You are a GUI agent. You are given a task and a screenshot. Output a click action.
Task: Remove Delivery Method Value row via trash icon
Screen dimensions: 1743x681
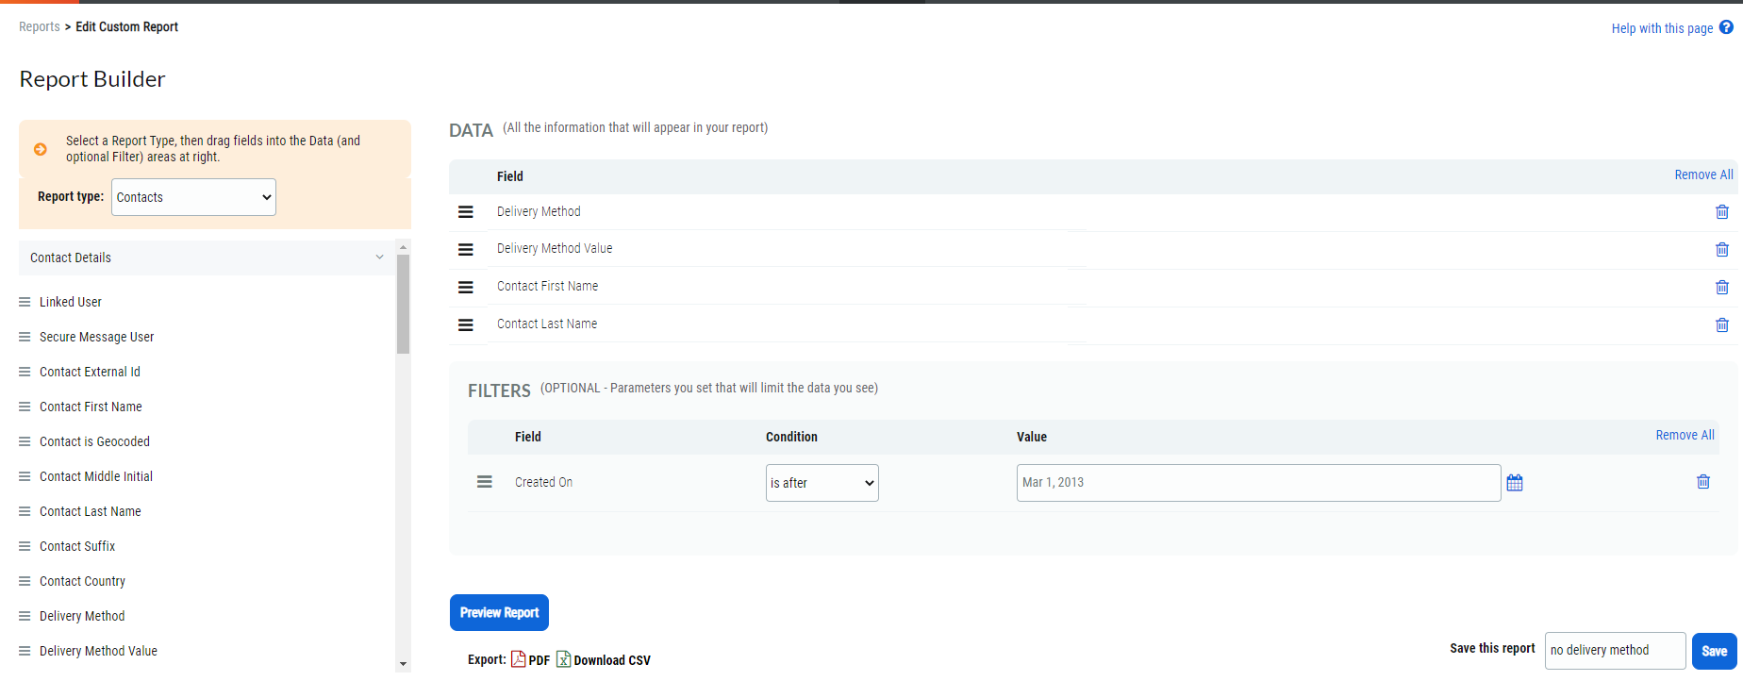pyautogui.click(x=1721, y=250)
